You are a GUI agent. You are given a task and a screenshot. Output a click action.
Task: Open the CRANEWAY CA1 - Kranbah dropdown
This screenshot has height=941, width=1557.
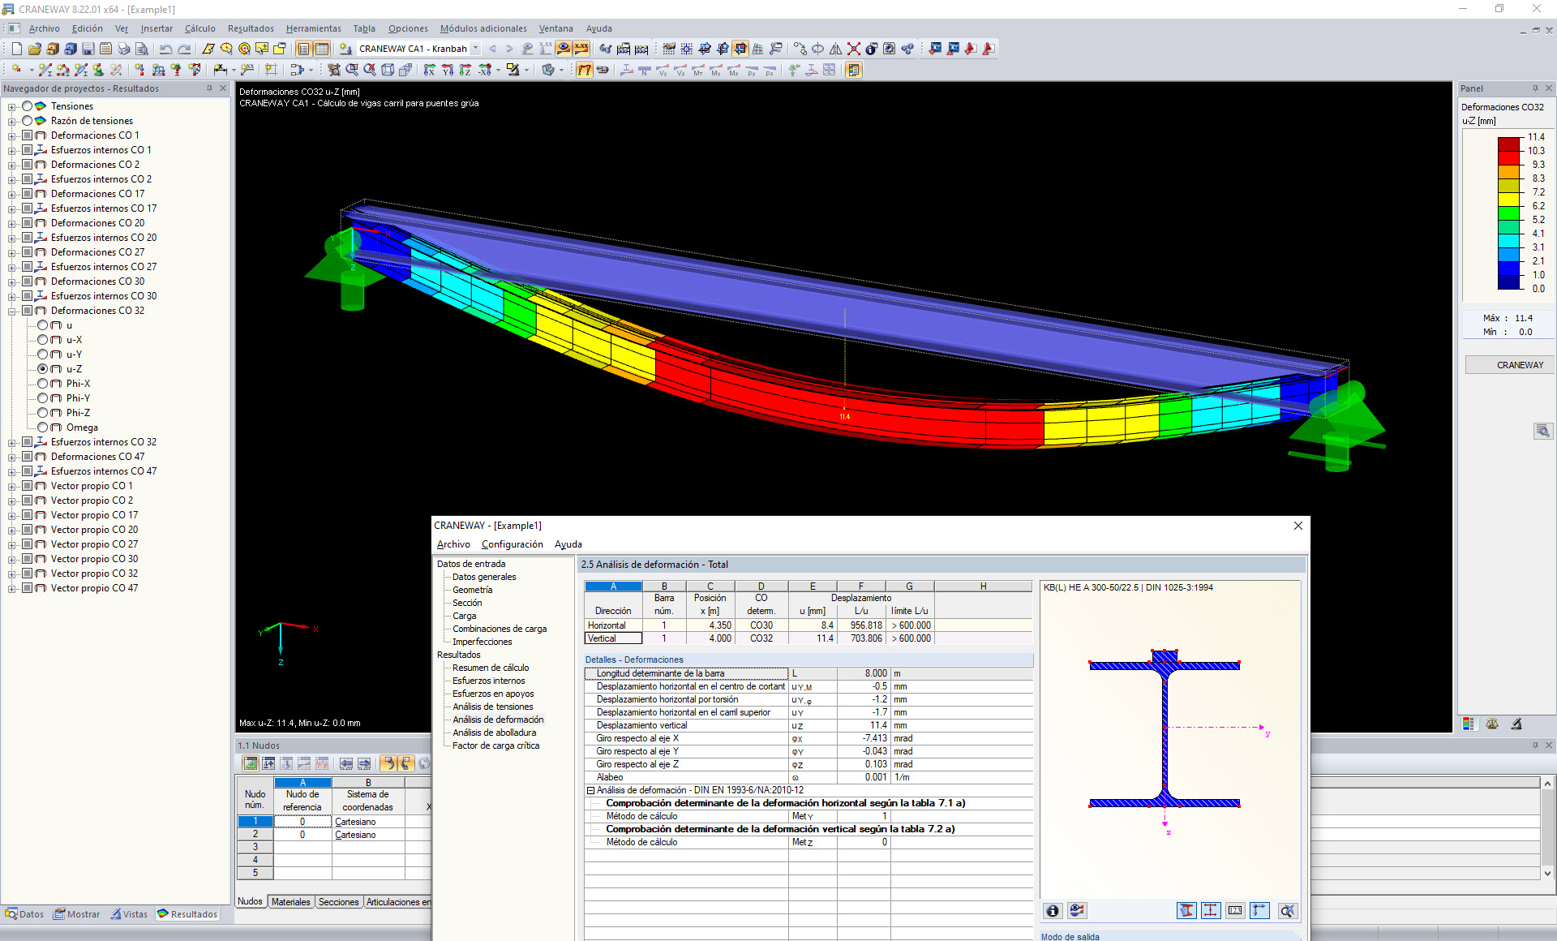coord(475,49)
